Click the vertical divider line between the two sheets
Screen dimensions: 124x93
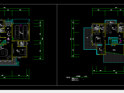pyautogui.click(x=57, y=45)
